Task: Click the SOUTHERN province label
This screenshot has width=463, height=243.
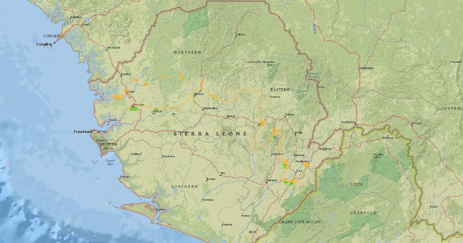Action: click(184, 186)
